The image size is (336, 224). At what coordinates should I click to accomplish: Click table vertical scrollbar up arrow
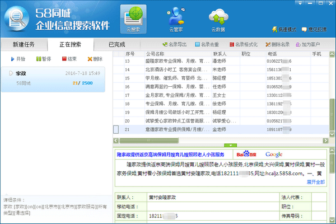pos(332,54)
